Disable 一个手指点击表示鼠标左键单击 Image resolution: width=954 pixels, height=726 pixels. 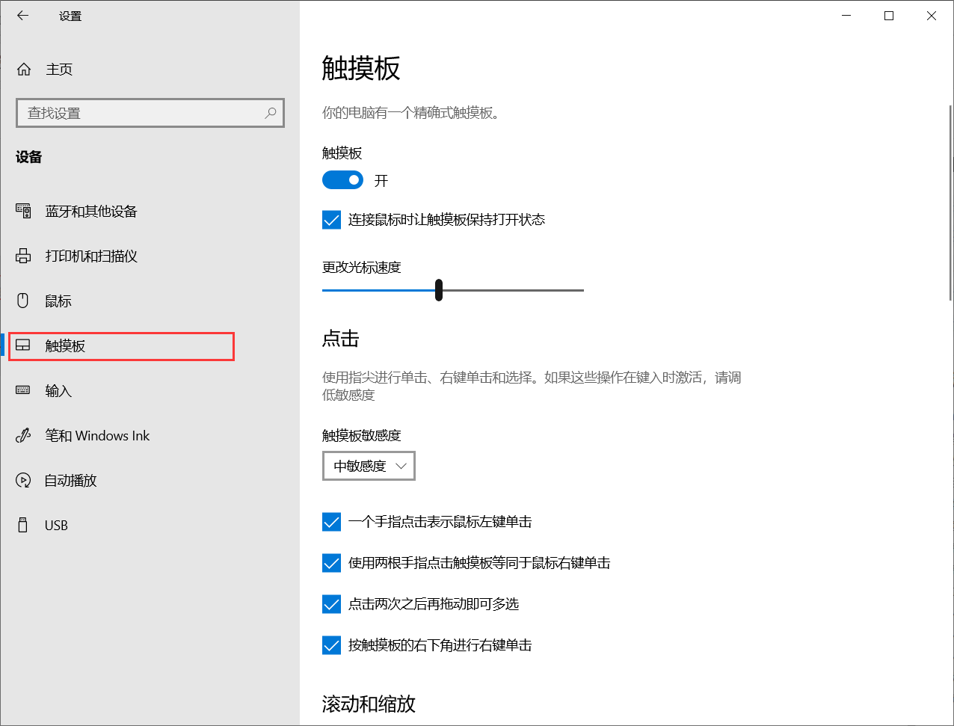coord(331,522)
